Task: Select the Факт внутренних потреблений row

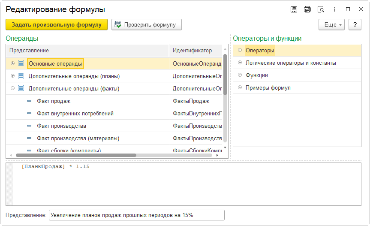Action: tap(75, 114)
